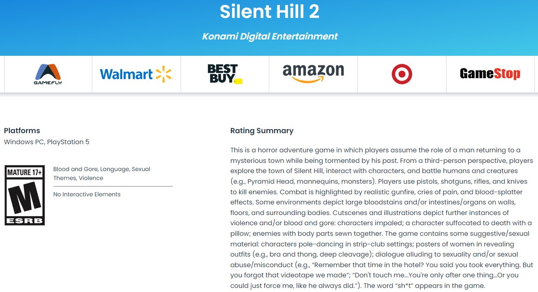Click the Blood and Gore content descriptors
Viewport: 538px width, 292px height.
pos(102,173)
